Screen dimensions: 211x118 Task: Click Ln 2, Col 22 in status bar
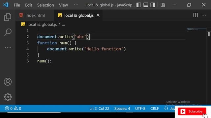pos(99,108)
